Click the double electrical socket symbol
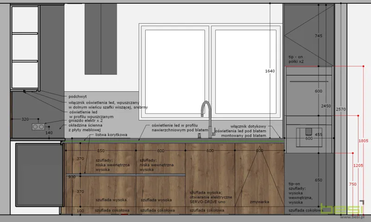Viewport: 371px width, 222px height. [38, 127]
